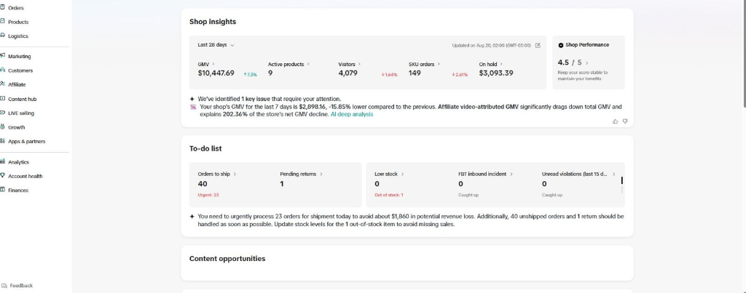Click the Affiliate sidebar icon
The height and width of the screenshot is (293, 746).
(2, 84)
